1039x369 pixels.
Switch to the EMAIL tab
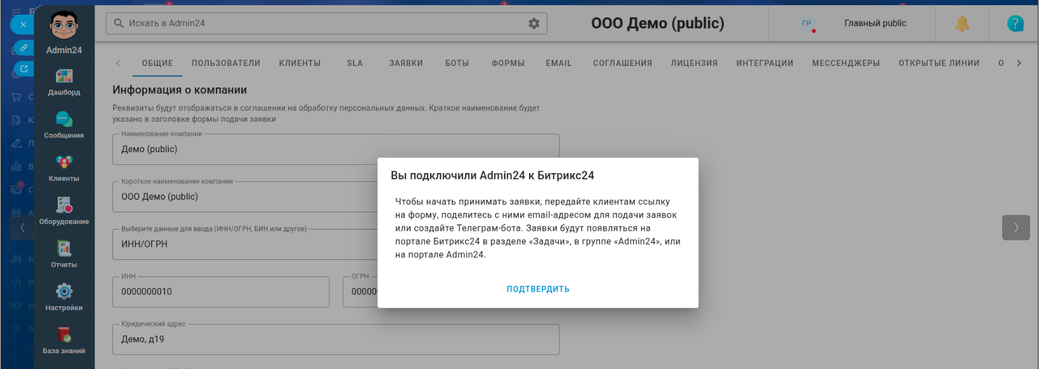point(559,63)
